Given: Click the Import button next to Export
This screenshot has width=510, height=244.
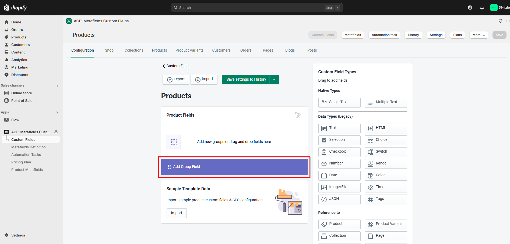Looking at the screenshot, I should (204, 80).
